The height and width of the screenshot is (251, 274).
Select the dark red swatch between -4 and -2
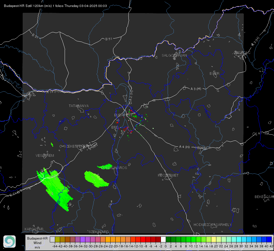point(158,239)
